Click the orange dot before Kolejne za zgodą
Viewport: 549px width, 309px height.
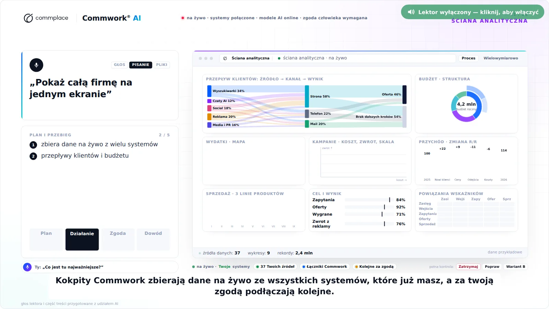[x=357, y=267]
